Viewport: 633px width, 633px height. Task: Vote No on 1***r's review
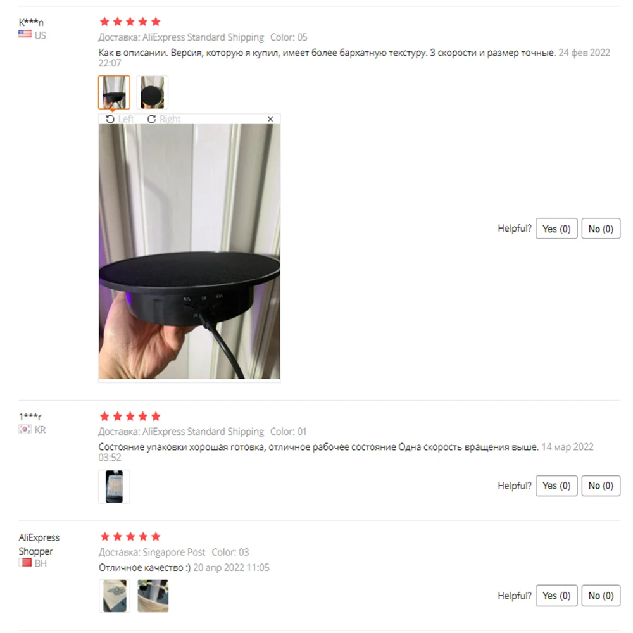click(601, 486)
